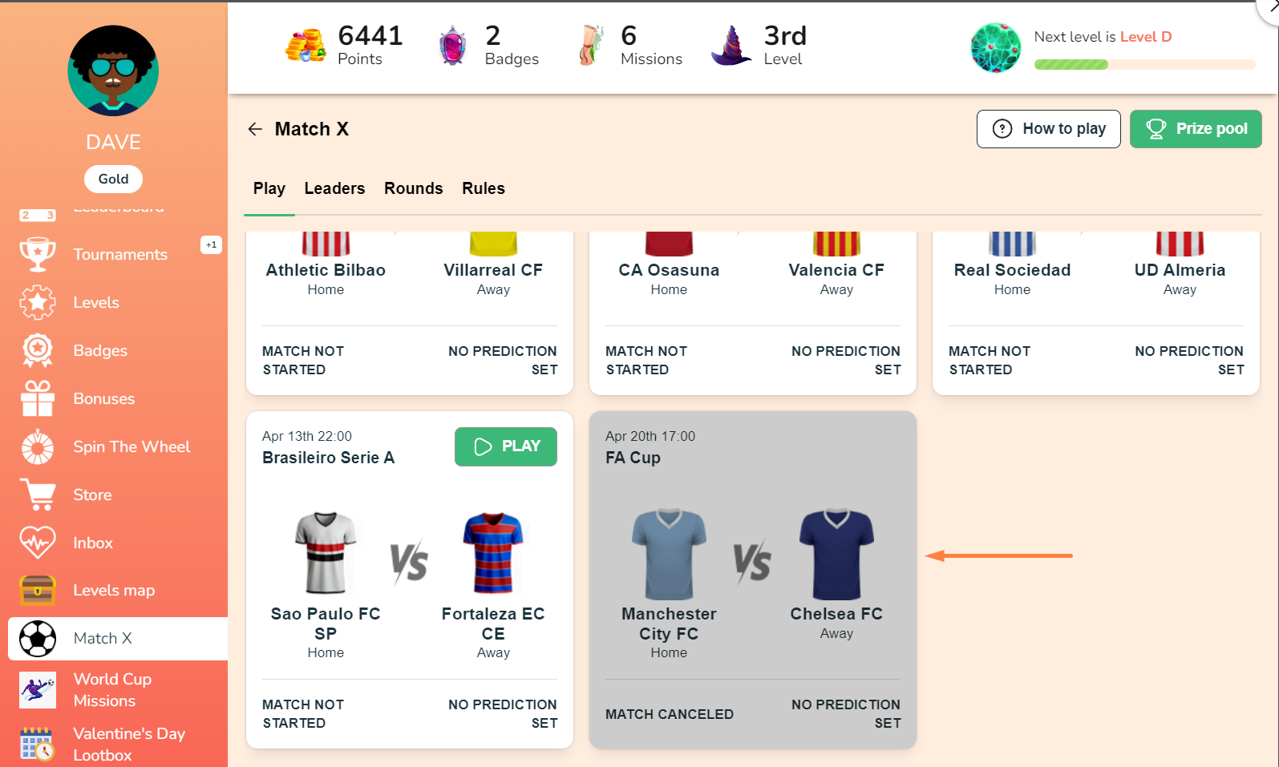Open the Badges rosette icon
Viewport: 1279px width, 767px height.
coord(38,350)
